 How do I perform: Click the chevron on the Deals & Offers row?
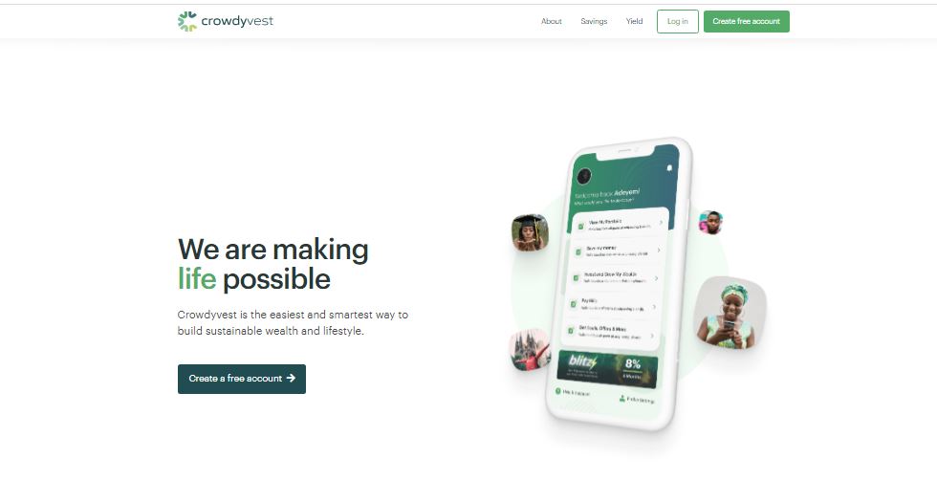pyautogui.click(x=651, y=336)
